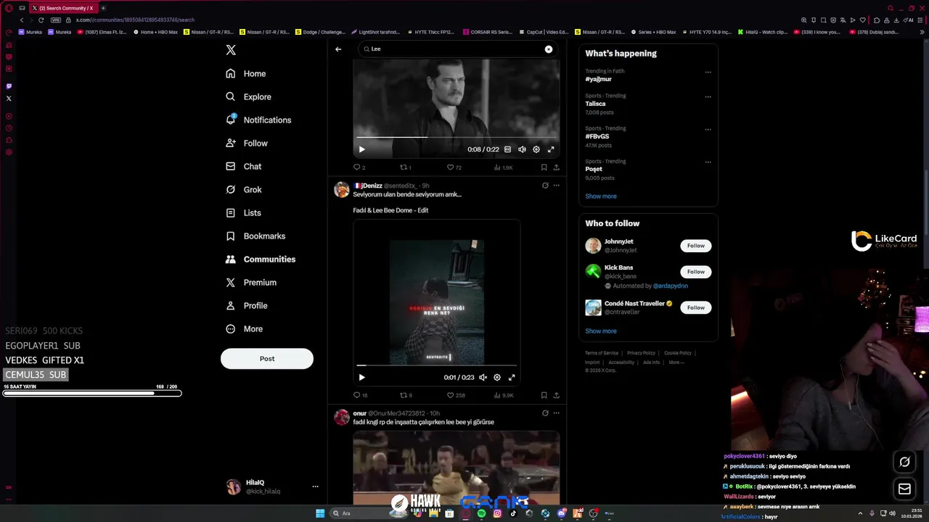Image resolution: width=929 pixels, height=522 pixels.
Task: Seek the first video's progress bar
Action: [x=457, y=137]
